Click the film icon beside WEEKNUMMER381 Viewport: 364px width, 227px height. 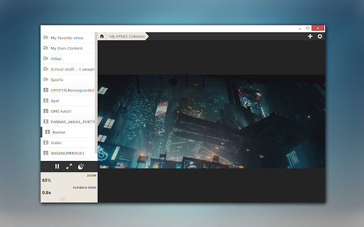coord(45,153)
